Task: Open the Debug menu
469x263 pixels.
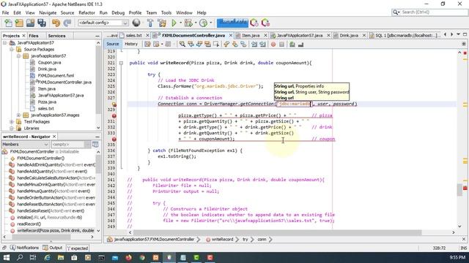Action: click(x=118, y=13)
